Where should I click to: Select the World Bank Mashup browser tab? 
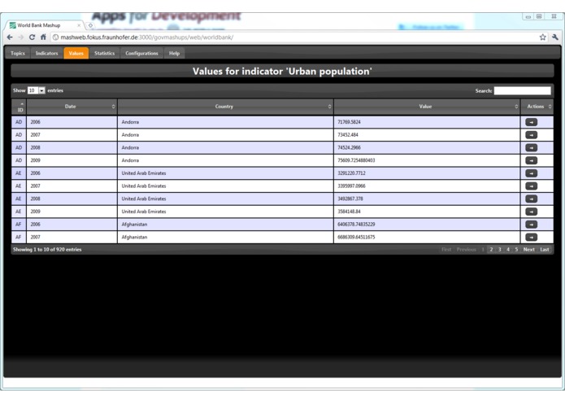(45, 25)
